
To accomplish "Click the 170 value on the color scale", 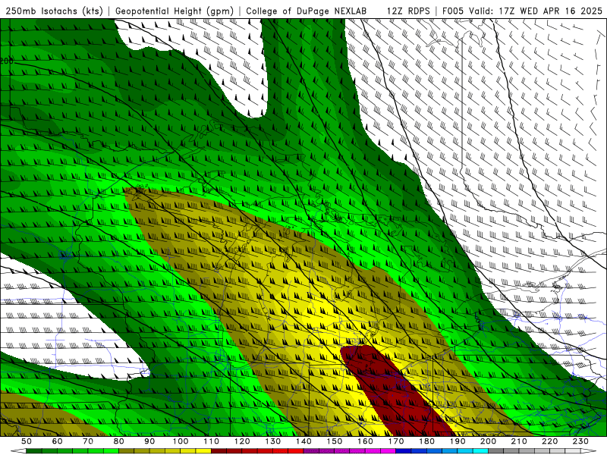I will 396,441.
